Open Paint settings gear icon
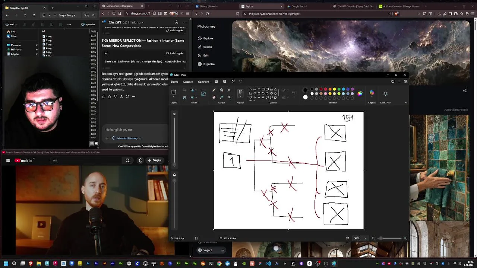Image resolution: width=477 pixels, height=268 pixels. (x=405, y=82)
